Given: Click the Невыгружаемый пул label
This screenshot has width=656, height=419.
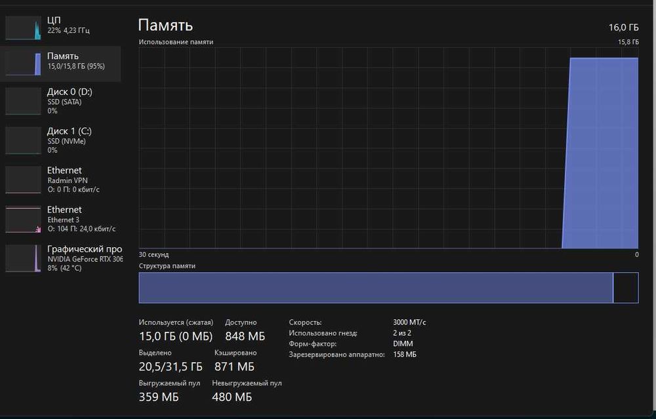Looking at the screenshot, I should (x=247, y=383).
